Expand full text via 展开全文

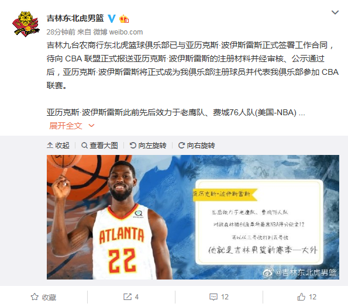pyautogui.click(x=66, y=126)
